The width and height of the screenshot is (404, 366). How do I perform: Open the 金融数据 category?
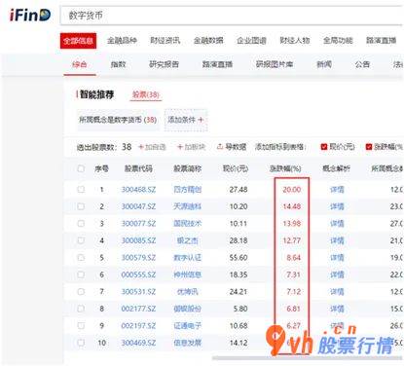point(208,41)
